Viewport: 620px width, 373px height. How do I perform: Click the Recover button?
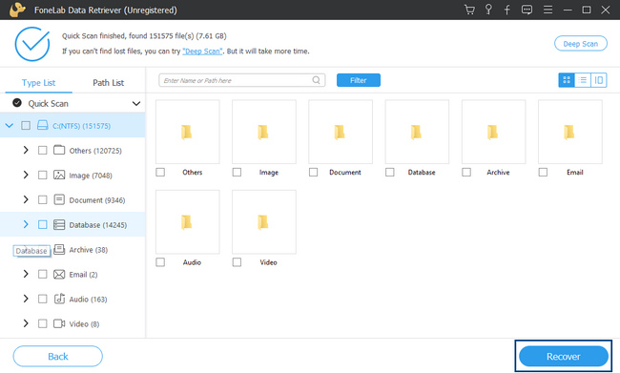pyautogui.click(x=564, y=357)
